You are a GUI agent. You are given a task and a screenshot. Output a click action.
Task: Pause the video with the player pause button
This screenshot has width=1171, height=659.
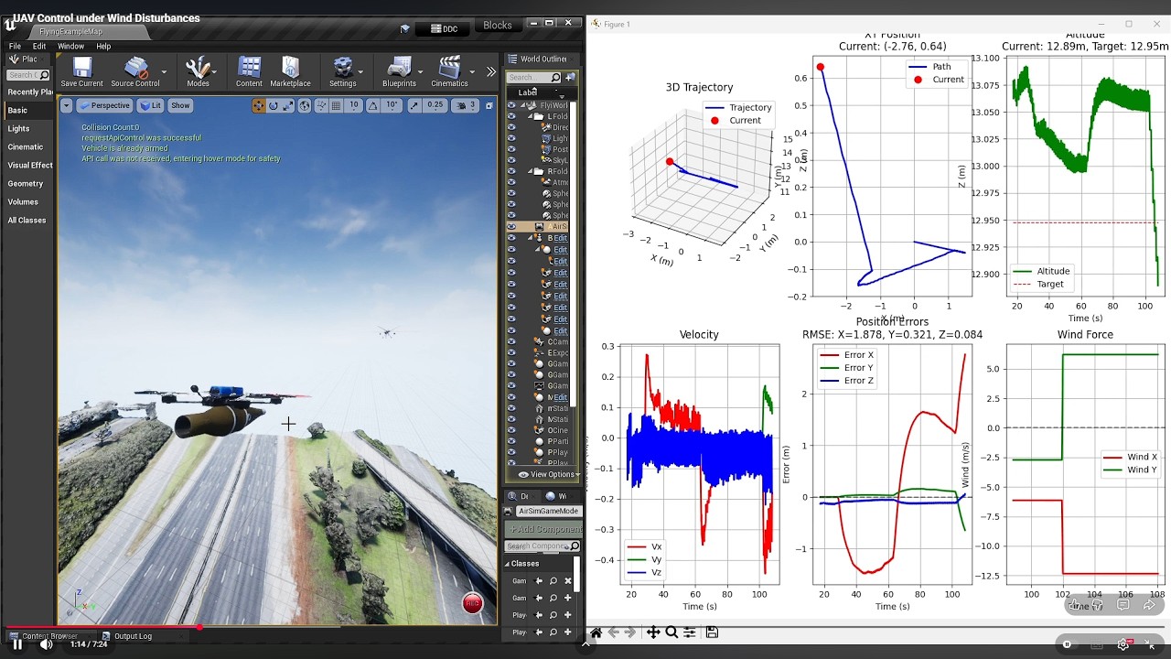(x=17, y=644)
